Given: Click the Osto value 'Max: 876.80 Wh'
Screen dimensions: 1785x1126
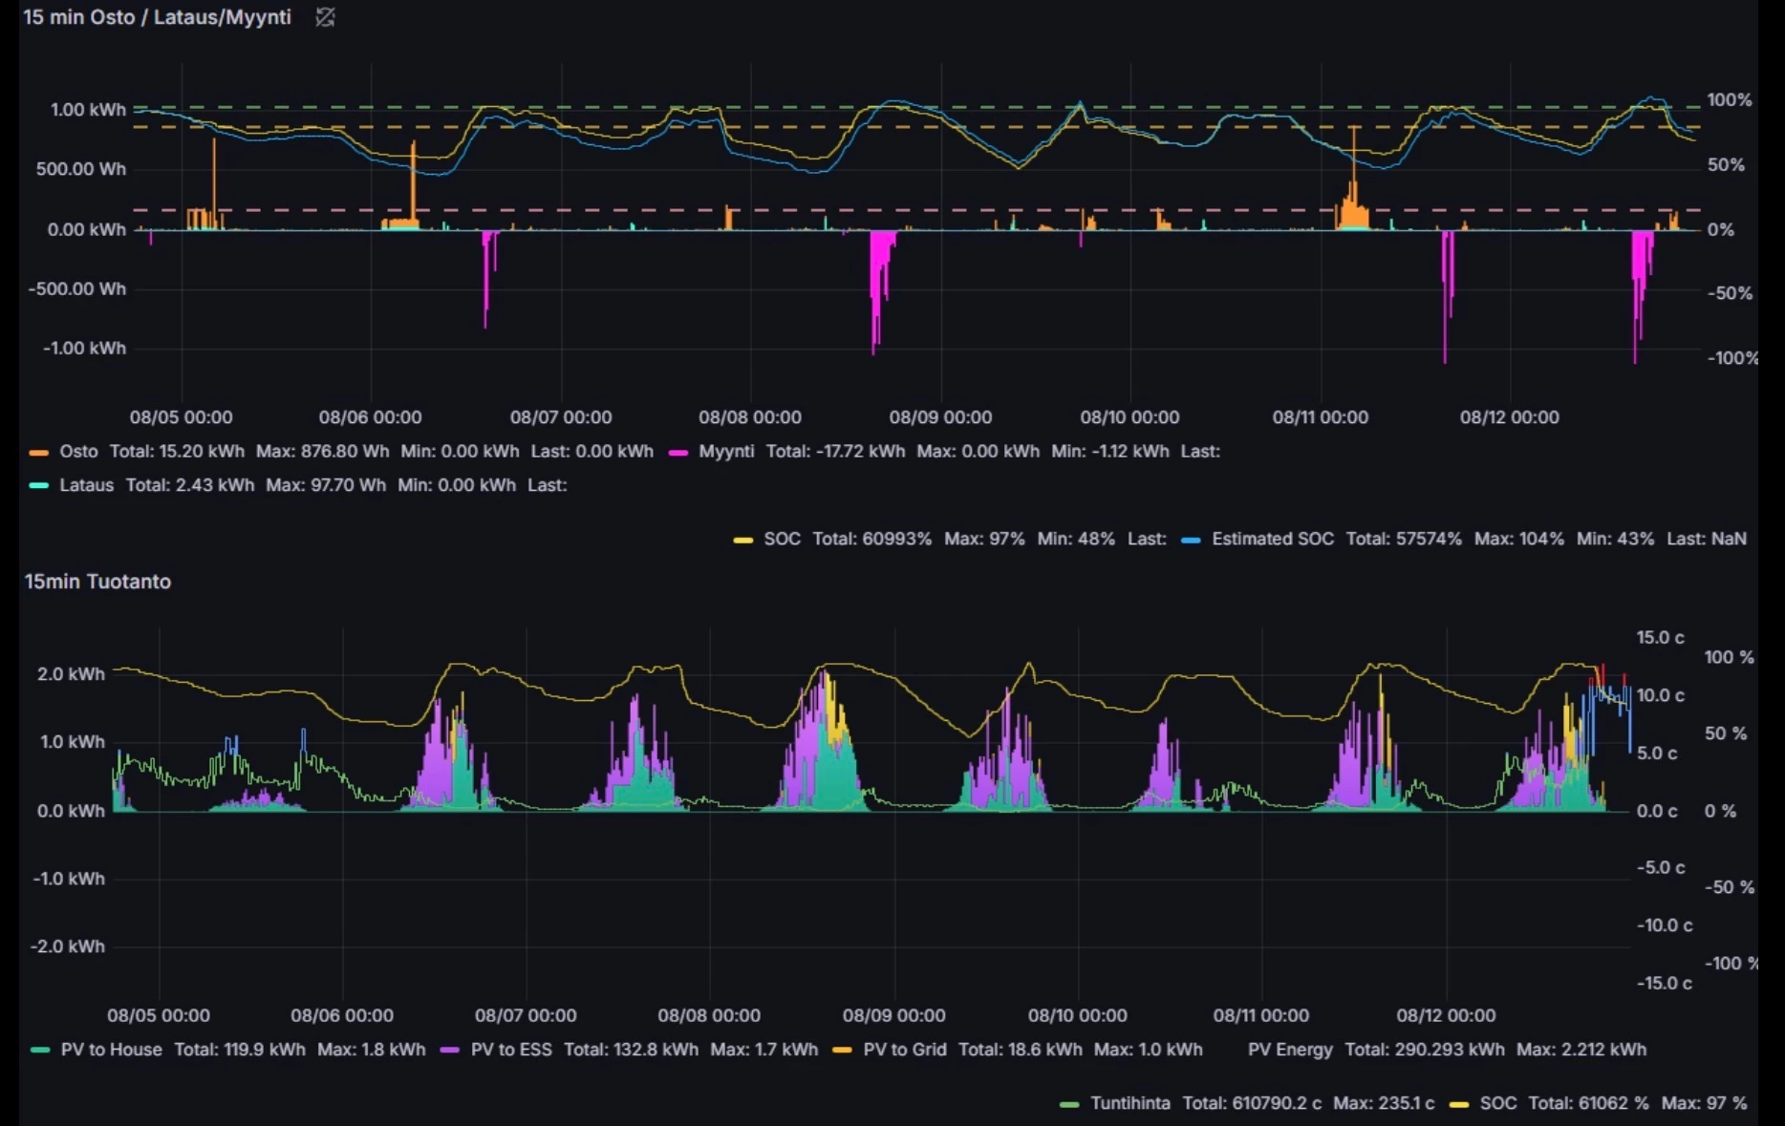Looking at the screenshot, I should tap(323, 451).
